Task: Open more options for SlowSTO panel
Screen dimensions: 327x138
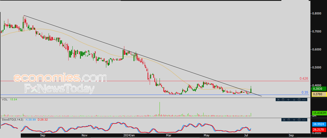Action: 304,120
